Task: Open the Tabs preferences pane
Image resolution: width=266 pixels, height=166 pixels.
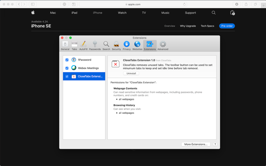Action: coord(74,46)
